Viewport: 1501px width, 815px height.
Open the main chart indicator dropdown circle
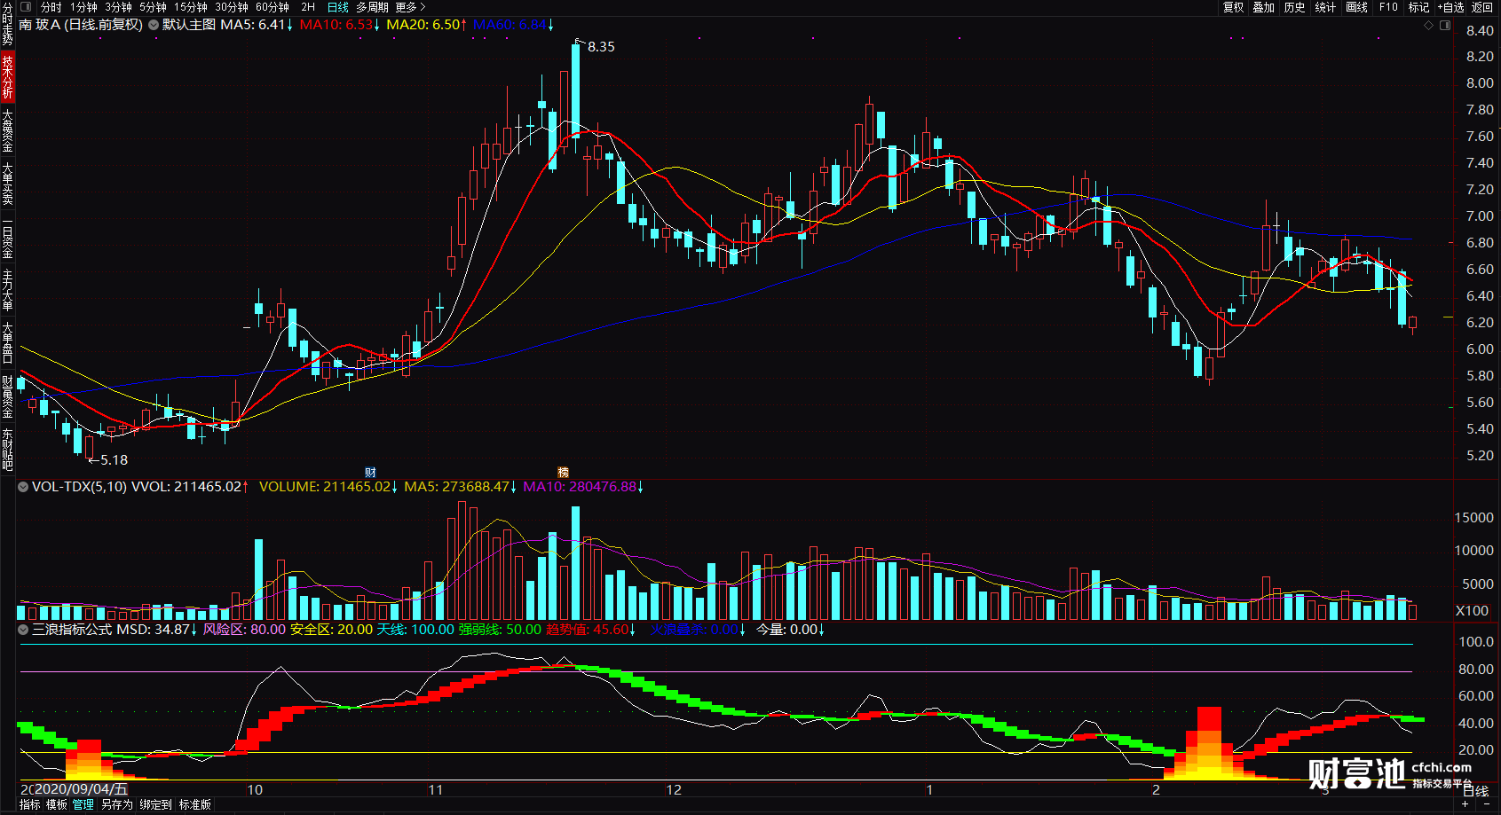tap(154, 25)
